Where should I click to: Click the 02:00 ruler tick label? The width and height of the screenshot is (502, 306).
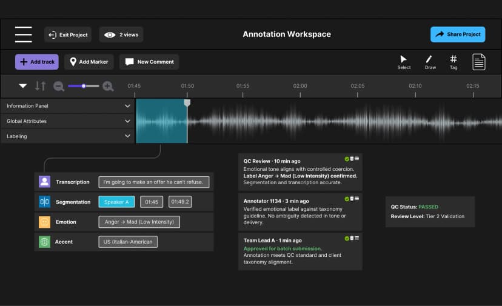coord(300,86)
